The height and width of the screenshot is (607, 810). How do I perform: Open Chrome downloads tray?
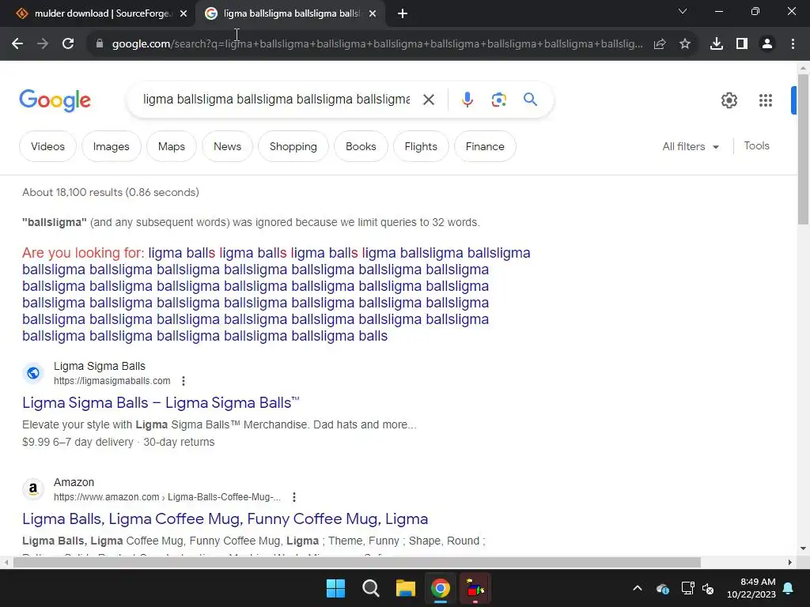[717, 44]
